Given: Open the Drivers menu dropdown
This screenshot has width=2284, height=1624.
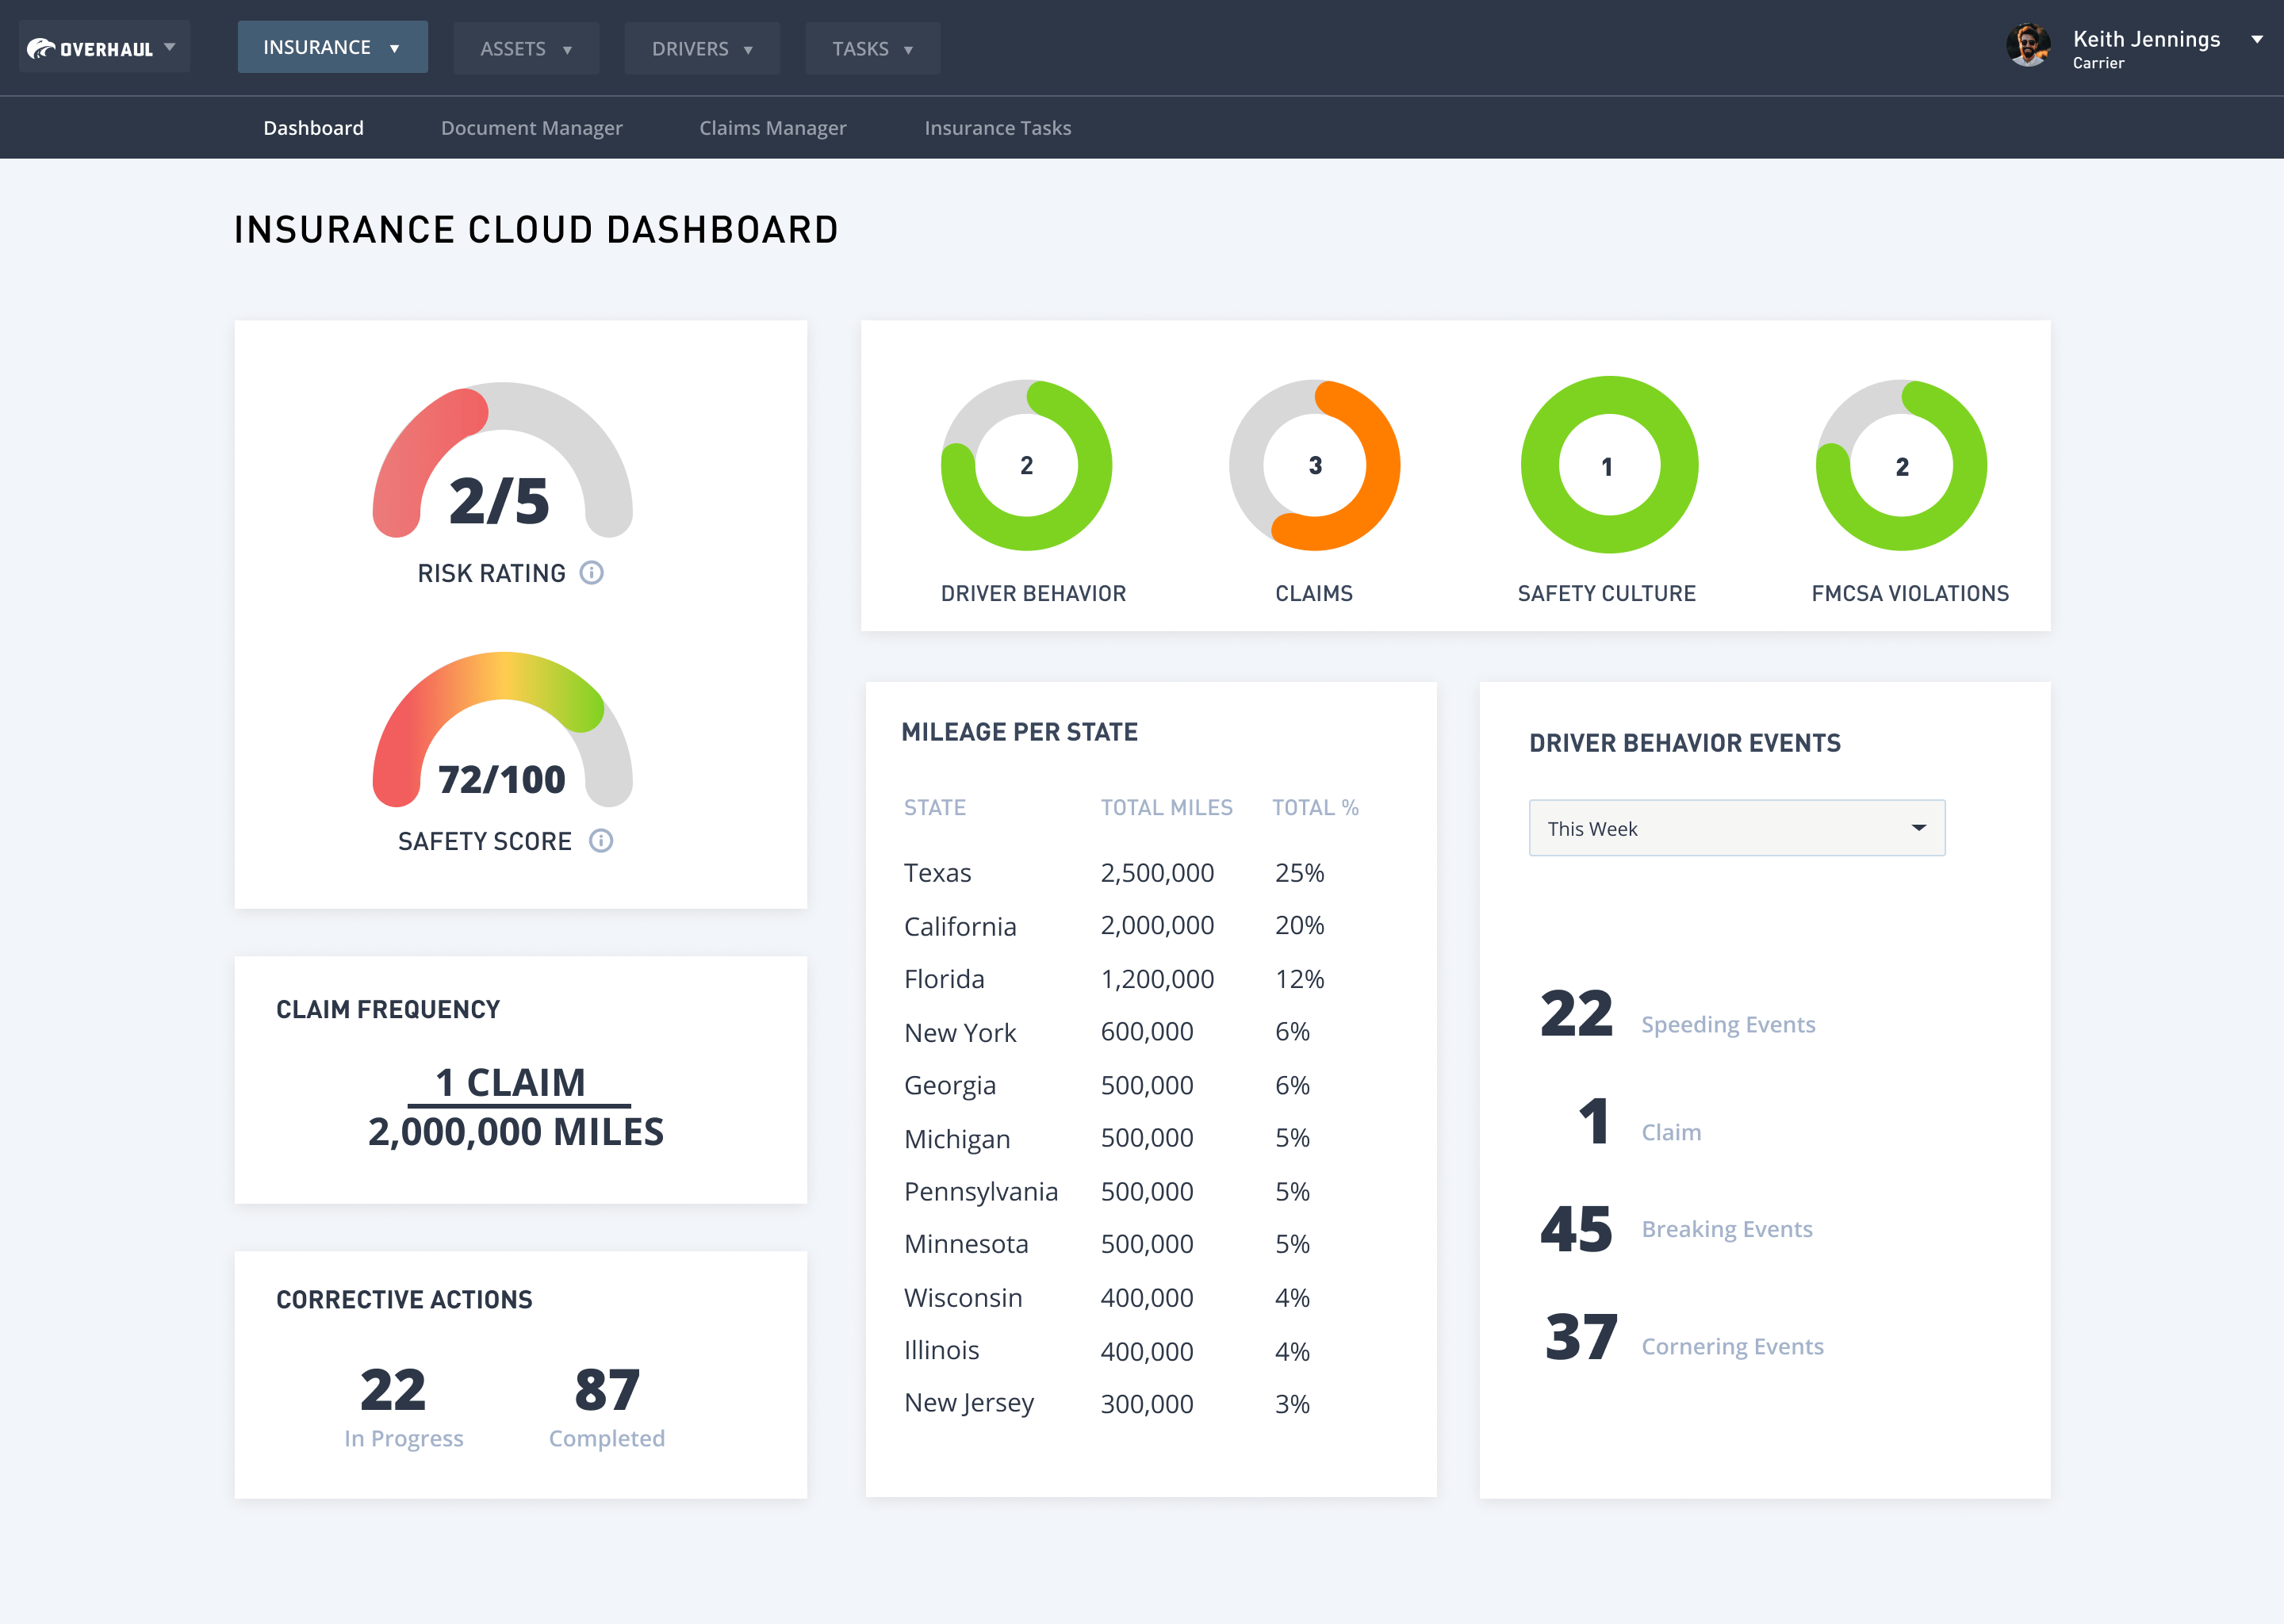Looking at the screenshot, I should (702, 49).
